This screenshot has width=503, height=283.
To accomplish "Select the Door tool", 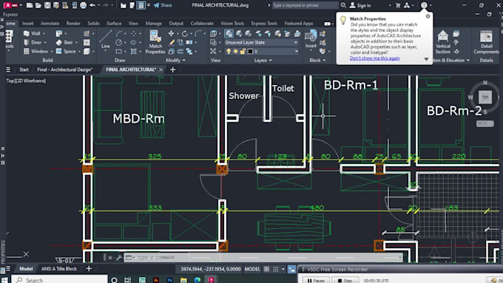I will [x=33, y=42].
